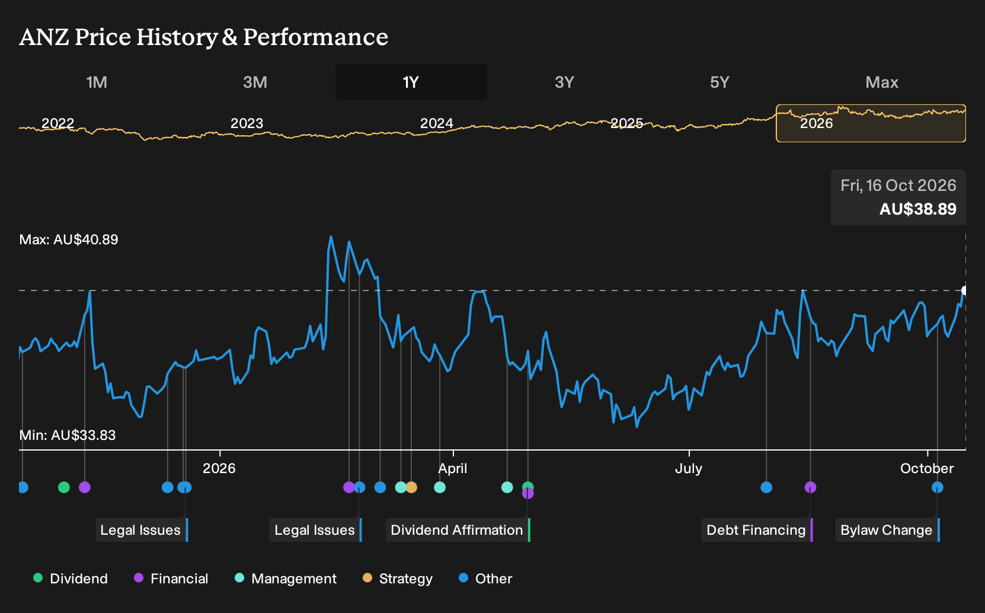Toggle the Financial legend filter

point(171,579)
